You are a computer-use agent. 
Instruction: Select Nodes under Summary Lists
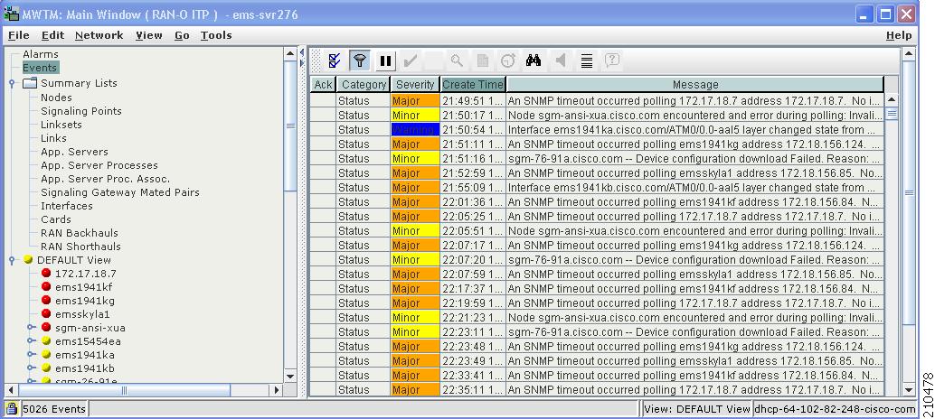56,98
